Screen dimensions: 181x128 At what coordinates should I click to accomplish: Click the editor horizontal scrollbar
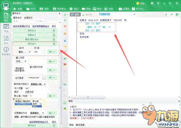[88, 97]
